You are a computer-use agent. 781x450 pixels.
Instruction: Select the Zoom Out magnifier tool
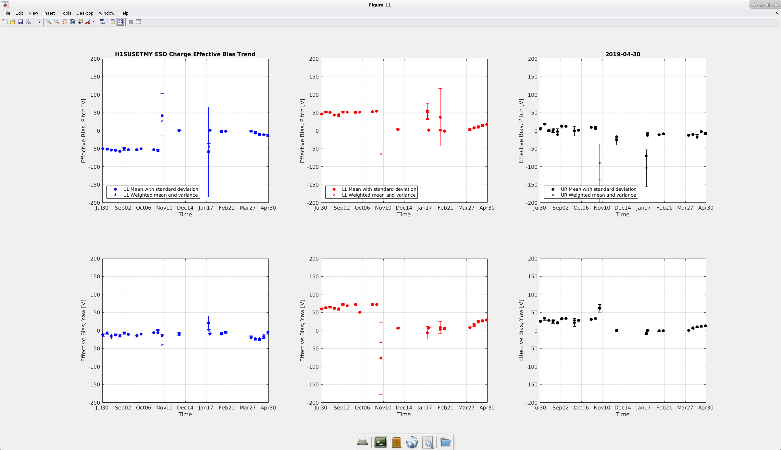pos(57,22)
